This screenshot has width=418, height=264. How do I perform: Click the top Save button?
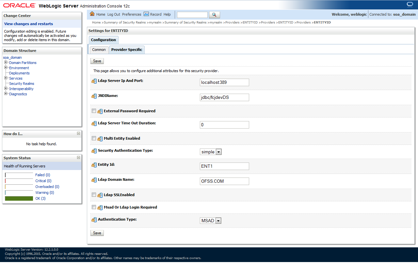(x=97, y=61)
